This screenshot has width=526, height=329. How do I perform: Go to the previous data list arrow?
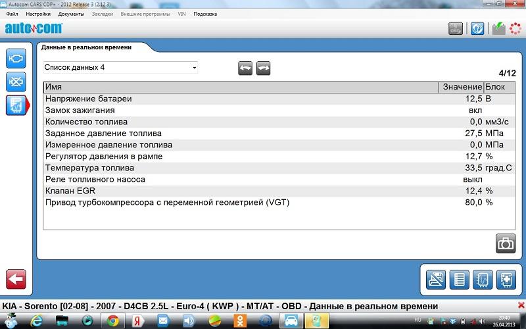[245, 68]
